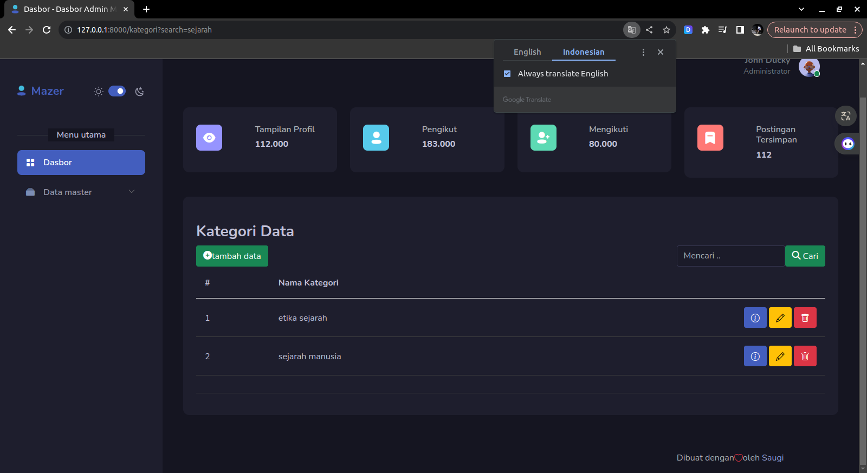Click the page's vertical scrollbar
The height and width of the screenshot is (473, 867).
863,271
